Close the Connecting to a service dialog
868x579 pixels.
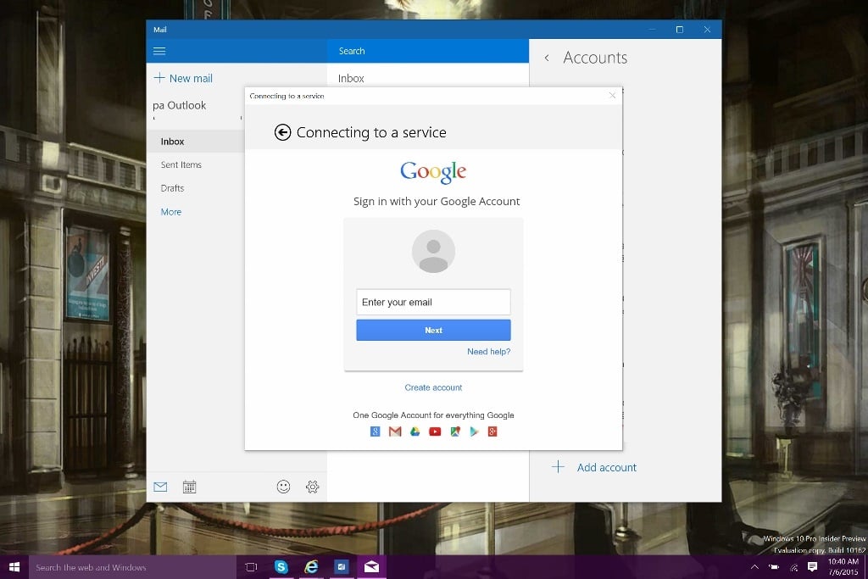[612, 96]
